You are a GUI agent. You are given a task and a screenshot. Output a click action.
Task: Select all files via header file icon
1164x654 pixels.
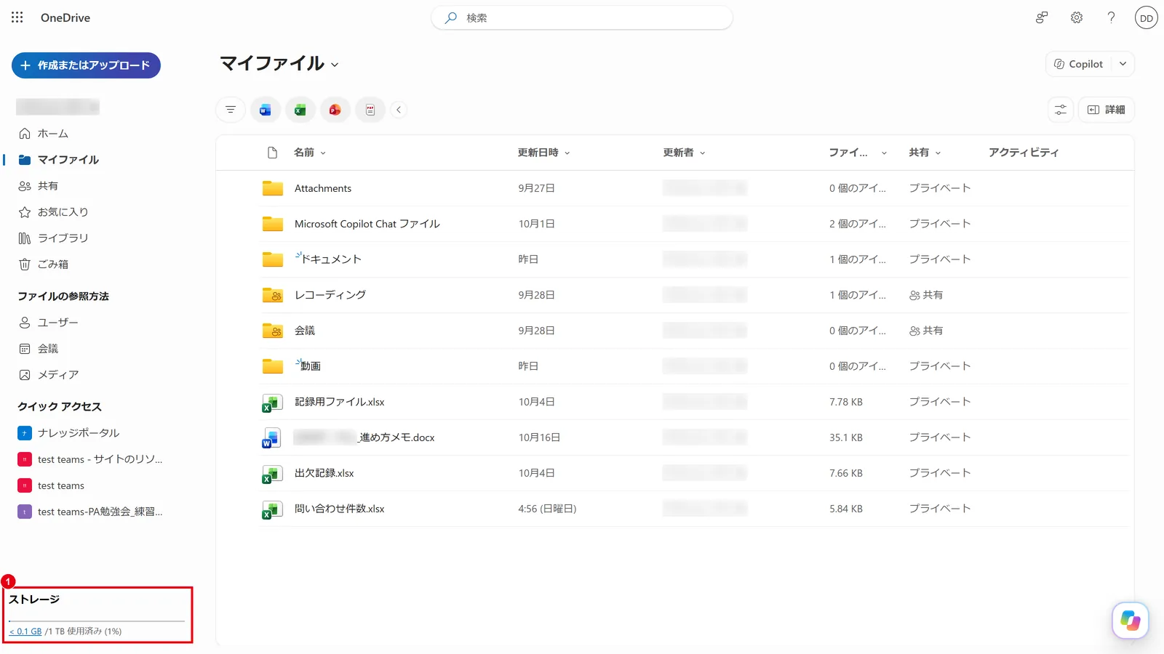click(273, 153)
